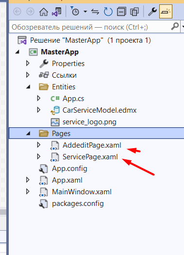
Task: Click the folder icon beside Pages
Action: (44, 134)
